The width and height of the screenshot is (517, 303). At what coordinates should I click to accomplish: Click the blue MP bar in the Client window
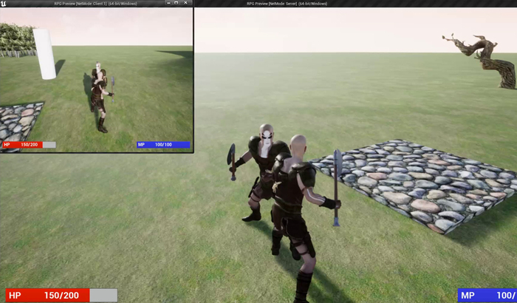pos(163,145)
